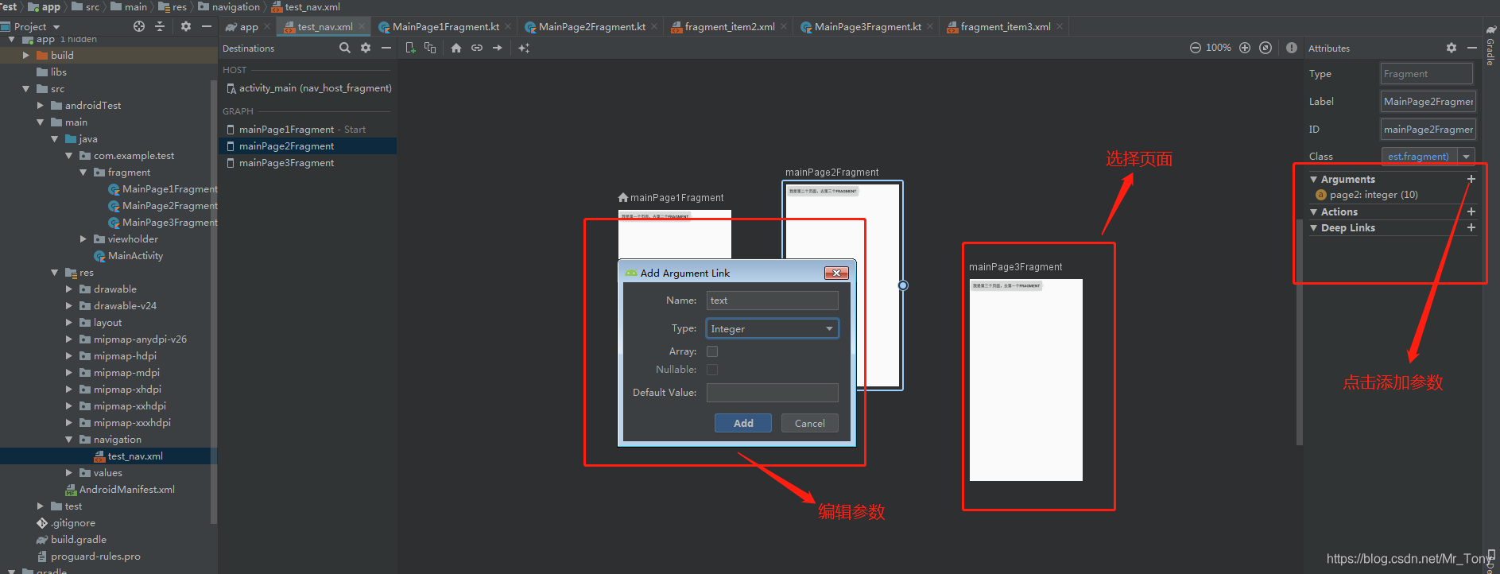1500x574 pixels.
Task: Expand the drawable folder
Action: click(x=69, y=289)
